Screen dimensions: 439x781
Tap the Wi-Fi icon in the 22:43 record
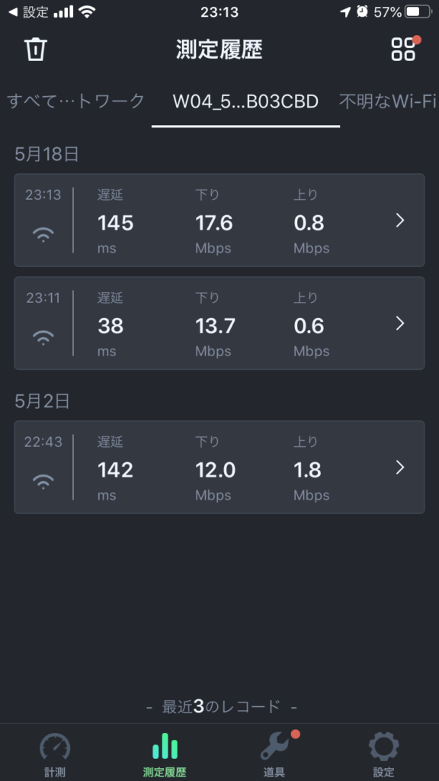[x=43, y=480]
